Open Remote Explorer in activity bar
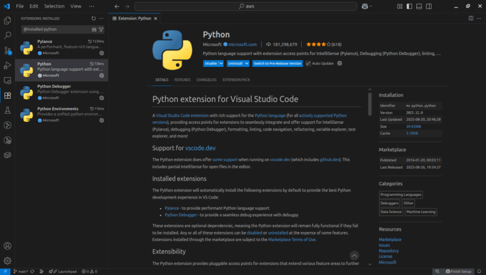This screenshot has height=275, width=486. [8, 80]
